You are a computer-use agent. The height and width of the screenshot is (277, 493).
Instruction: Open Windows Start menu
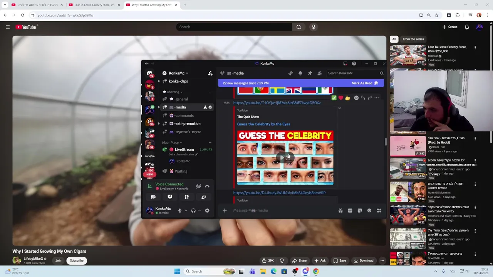pyautogui.click(x=177, y=271)
